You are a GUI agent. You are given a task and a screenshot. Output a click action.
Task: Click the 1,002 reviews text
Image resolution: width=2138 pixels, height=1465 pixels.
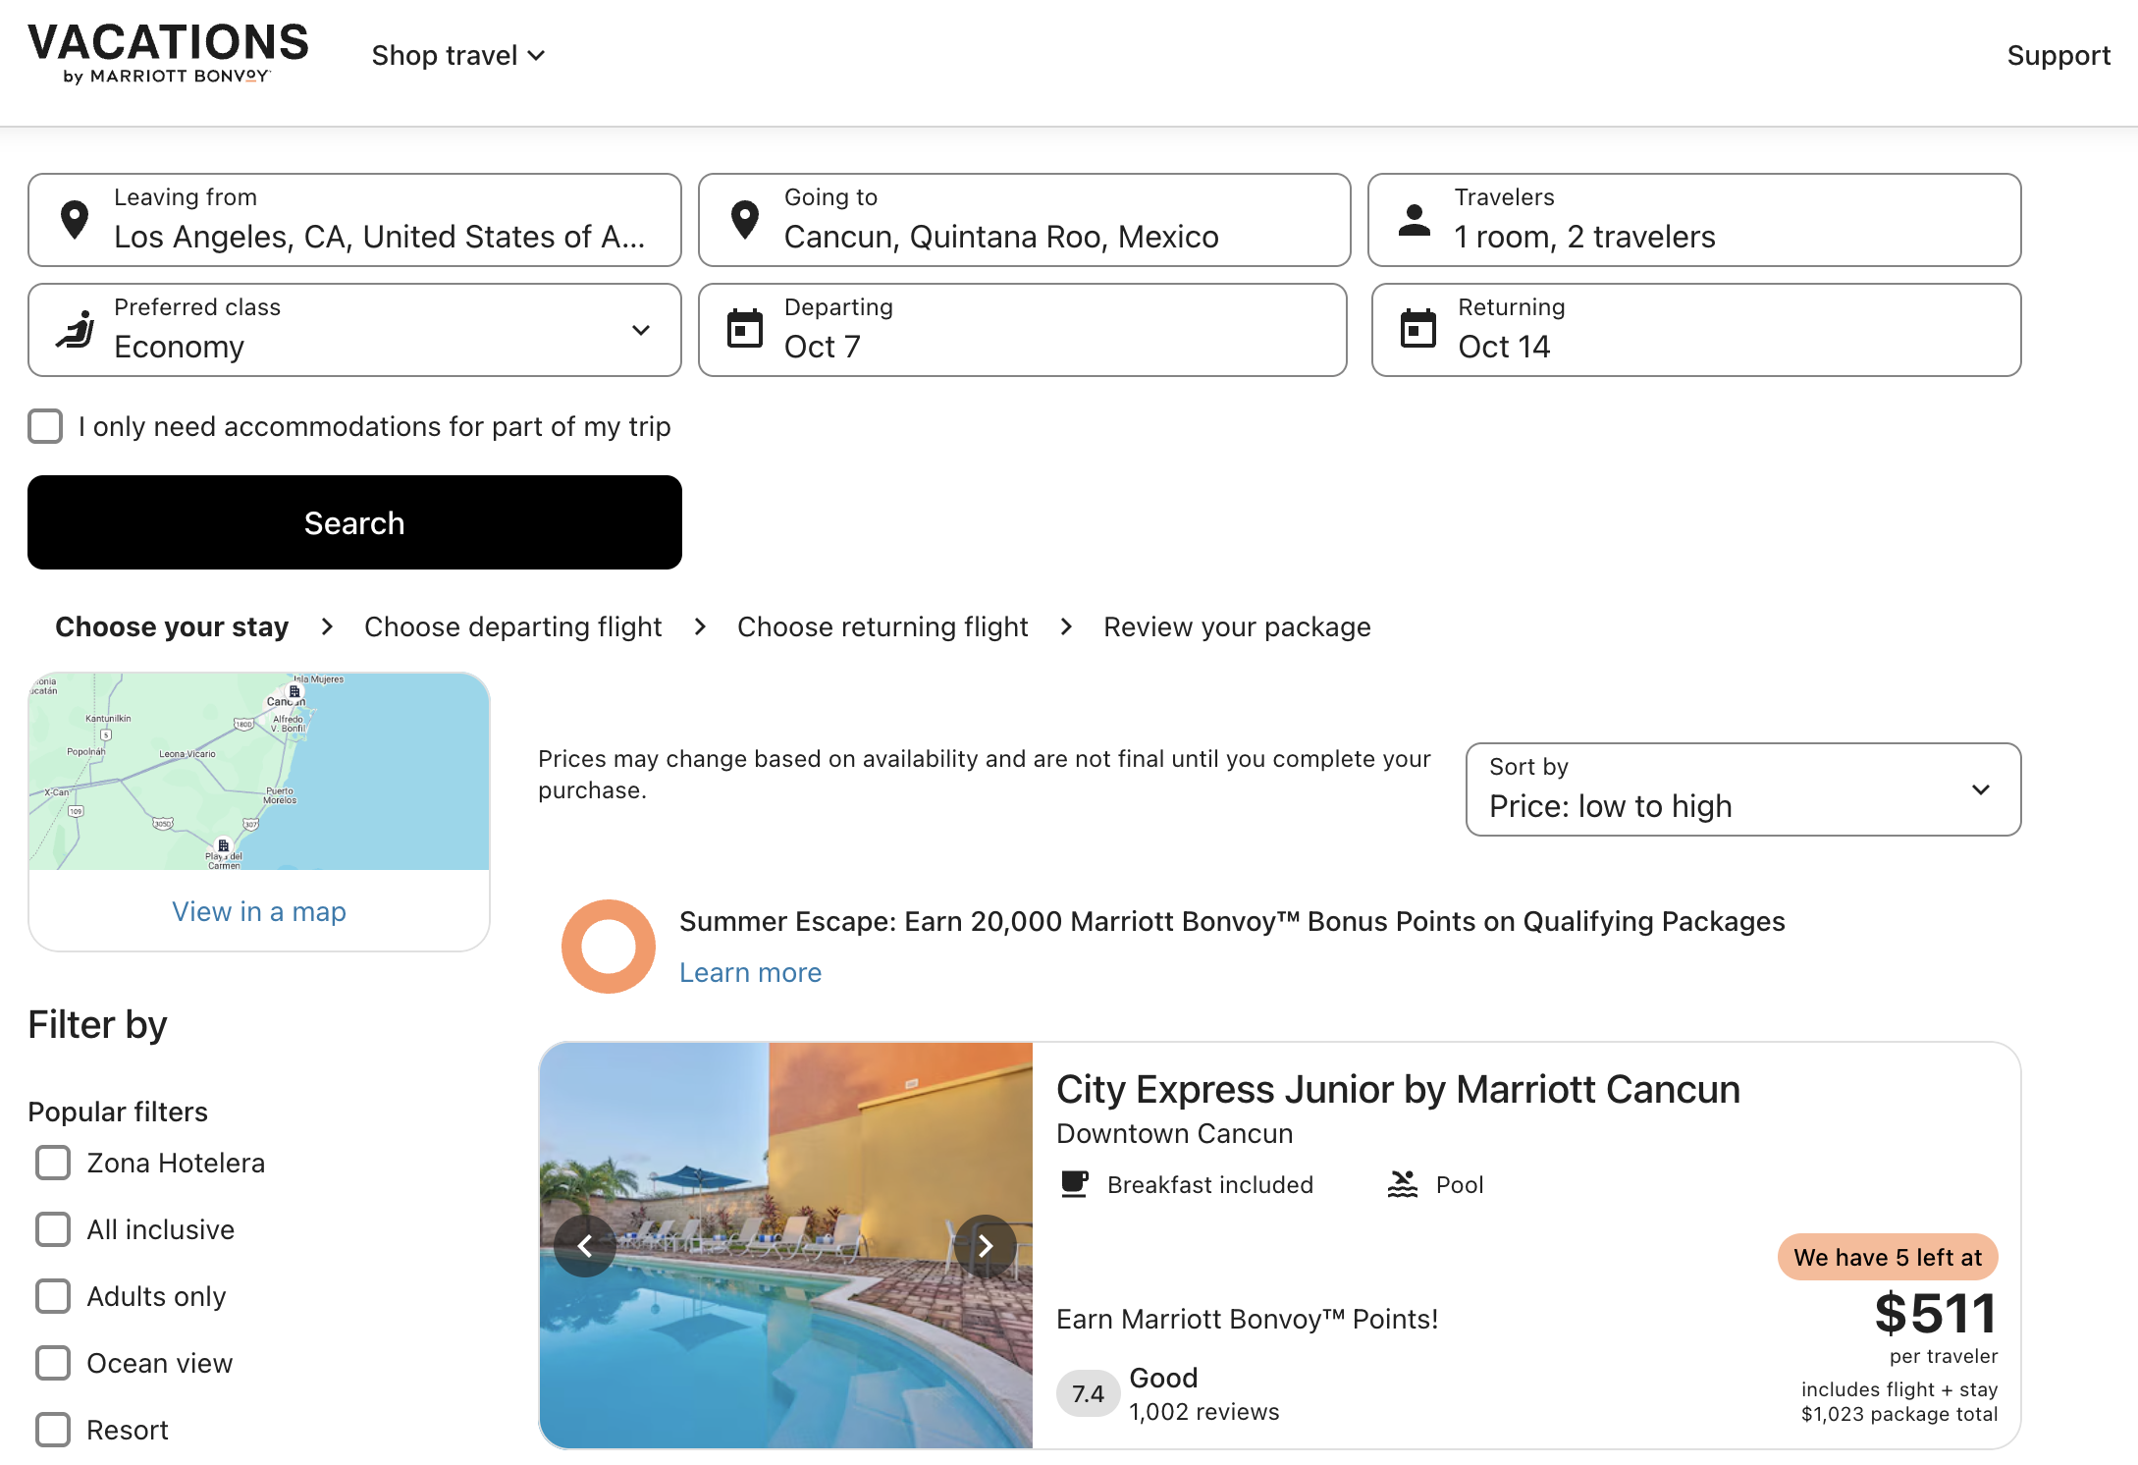click(1204, 1411)
